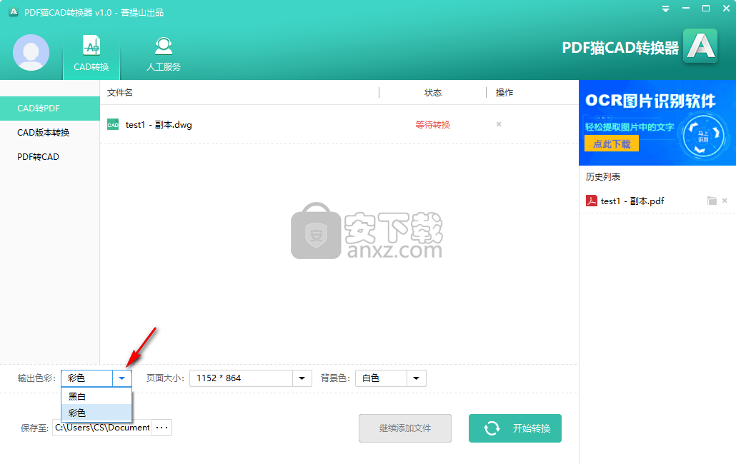This screenshot has height=464, width=736.
Task: Maximize the converter window
Action: coord(706,9)
